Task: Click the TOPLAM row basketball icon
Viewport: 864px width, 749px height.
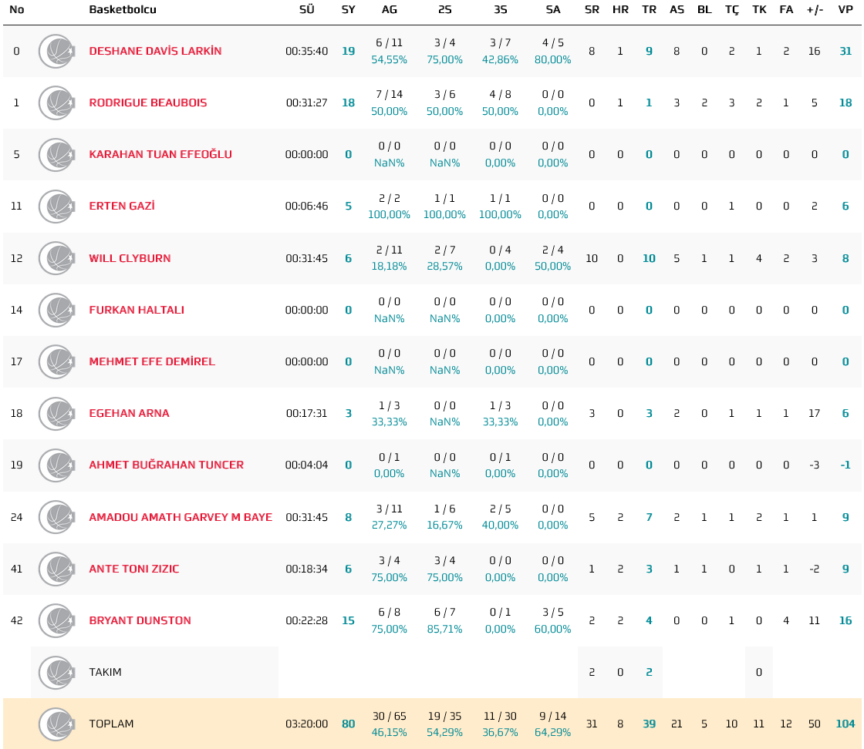Action: point(57,724)
